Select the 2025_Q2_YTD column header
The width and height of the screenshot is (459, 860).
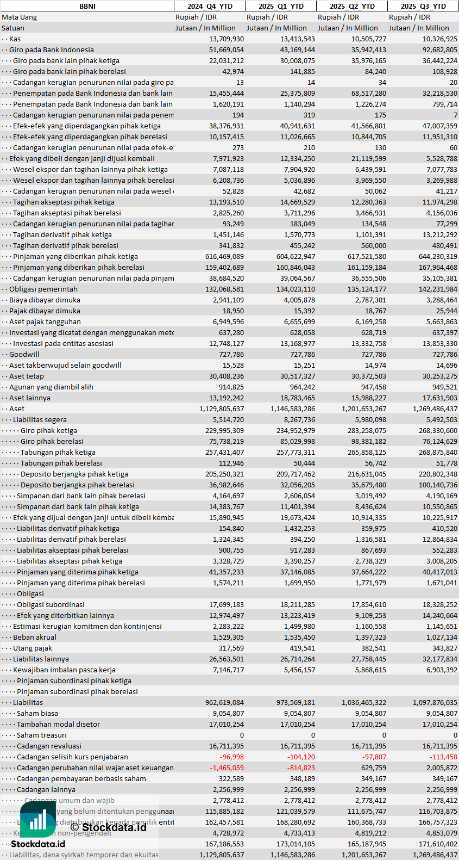point(352,6)
